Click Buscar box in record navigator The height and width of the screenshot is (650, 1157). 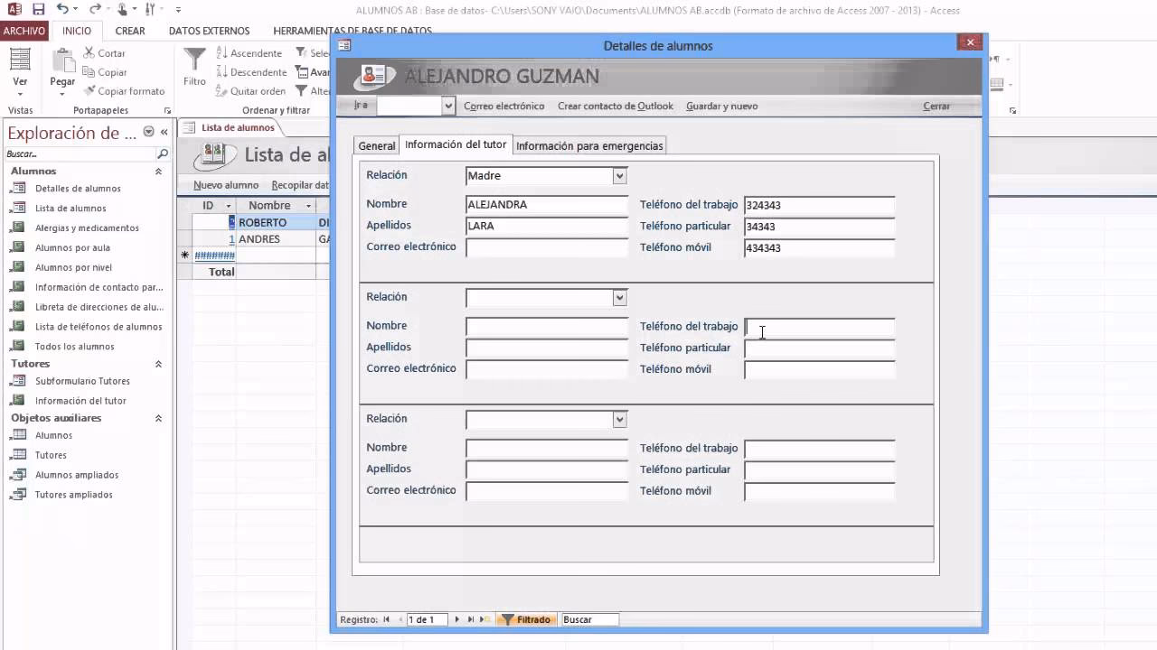point(590,619)
